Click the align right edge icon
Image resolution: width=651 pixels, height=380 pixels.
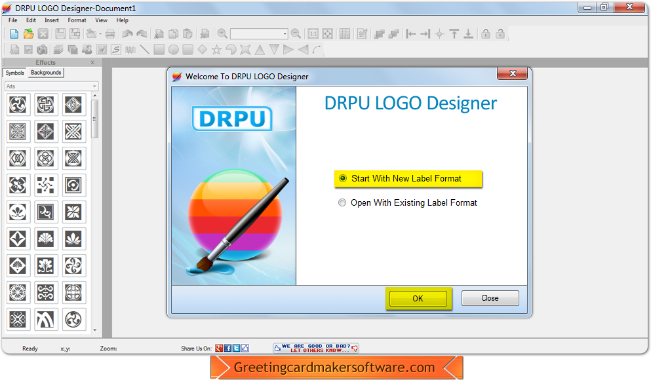[x=425, y=34]
